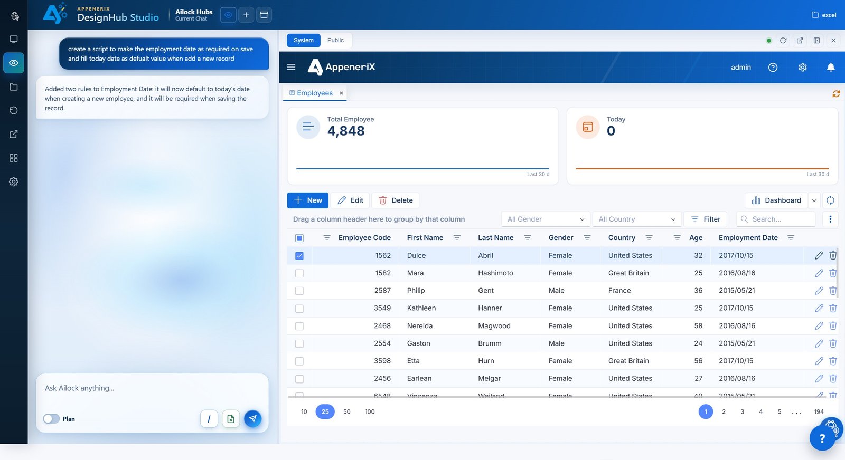Image resolution: width=845 pixels, height=460 pixels.
Task: Uncheck the Dulce Abril row checkbox
Action: (x=299, y=256)
